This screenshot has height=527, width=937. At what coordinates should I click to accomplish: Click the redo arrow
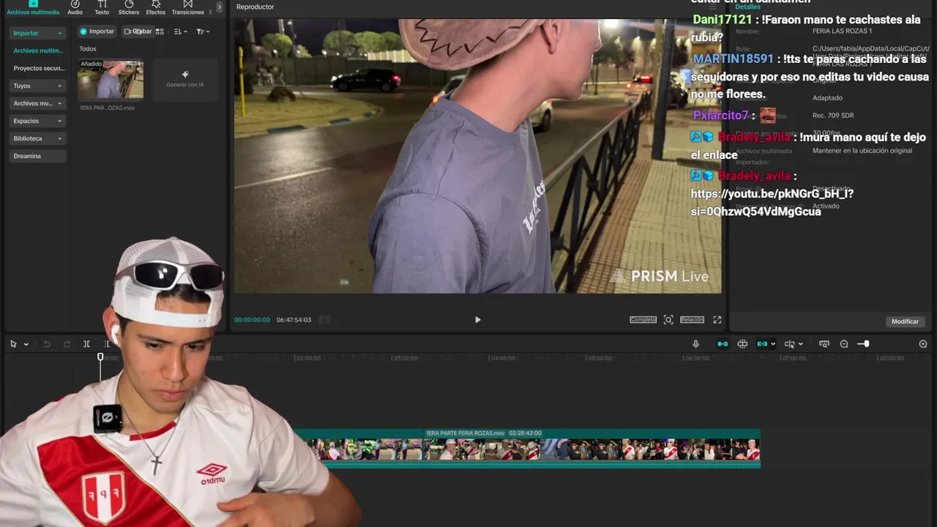(x=67, y=344)
